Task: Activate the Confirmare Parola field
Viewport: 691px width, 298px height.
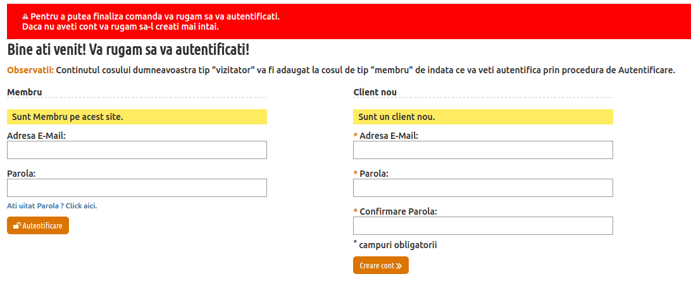Action: 483,225
